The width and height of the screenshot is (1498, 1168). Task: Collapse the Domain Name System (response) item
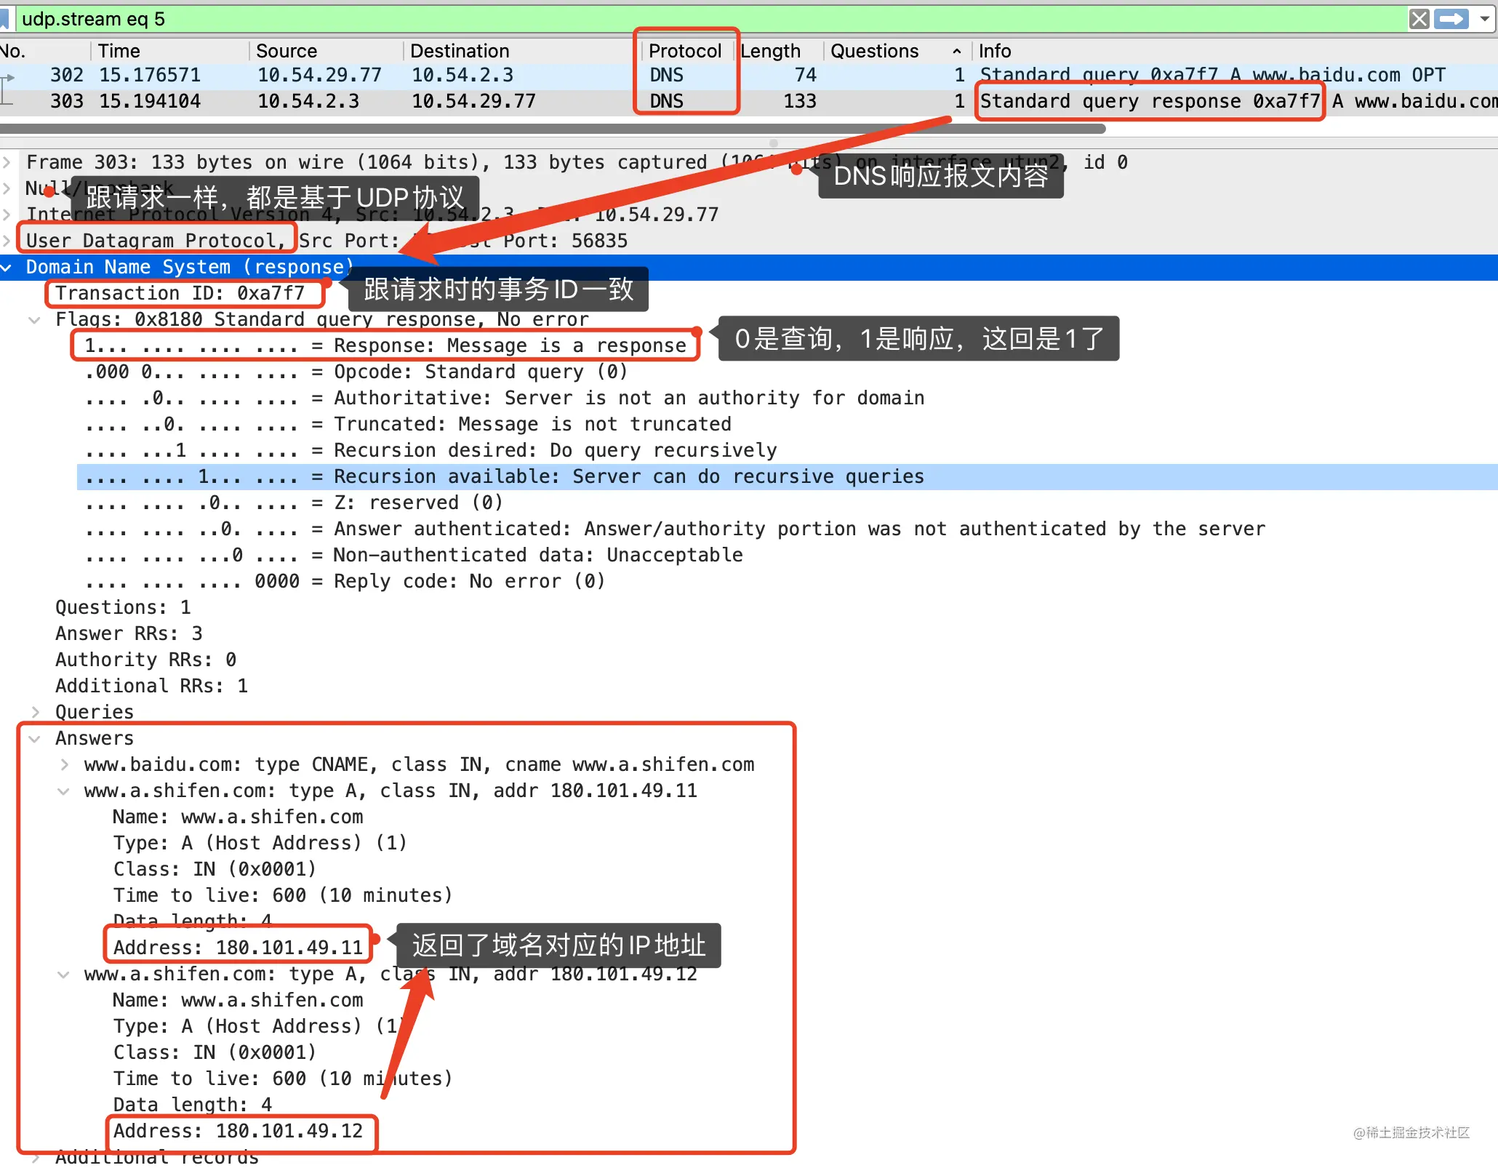pos(7,268)
